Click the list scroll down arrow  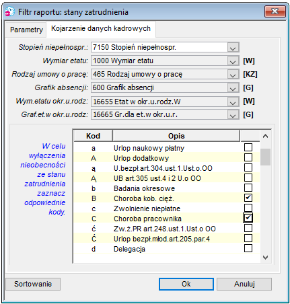coord(265,258)
